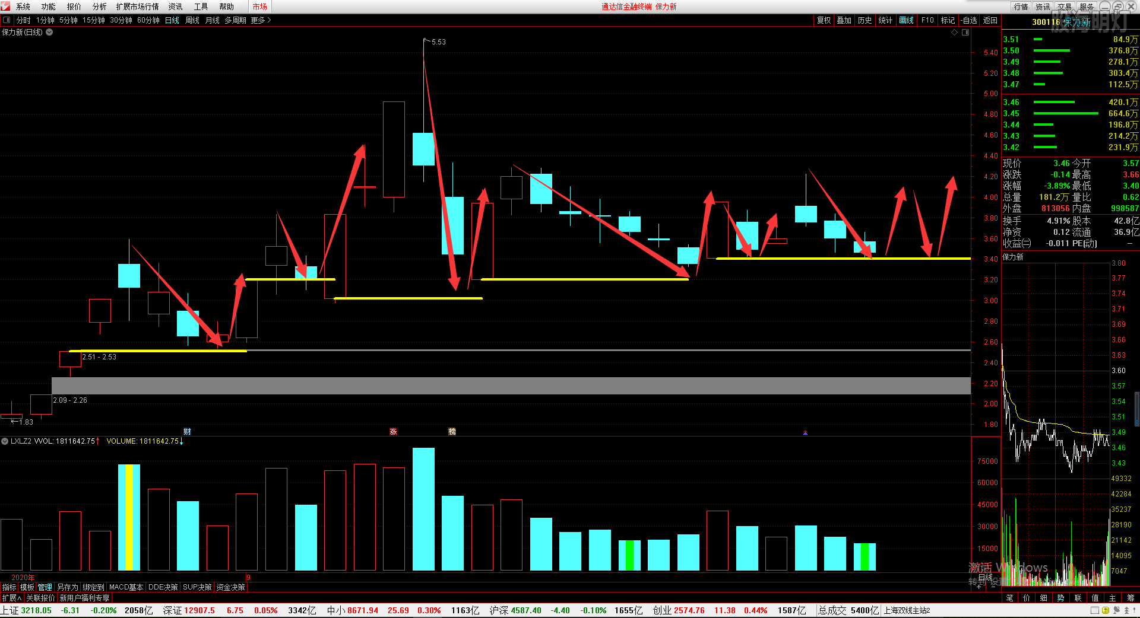Click the layout icon left of 分时
The image size is (1140, 618).
(7, 20)
